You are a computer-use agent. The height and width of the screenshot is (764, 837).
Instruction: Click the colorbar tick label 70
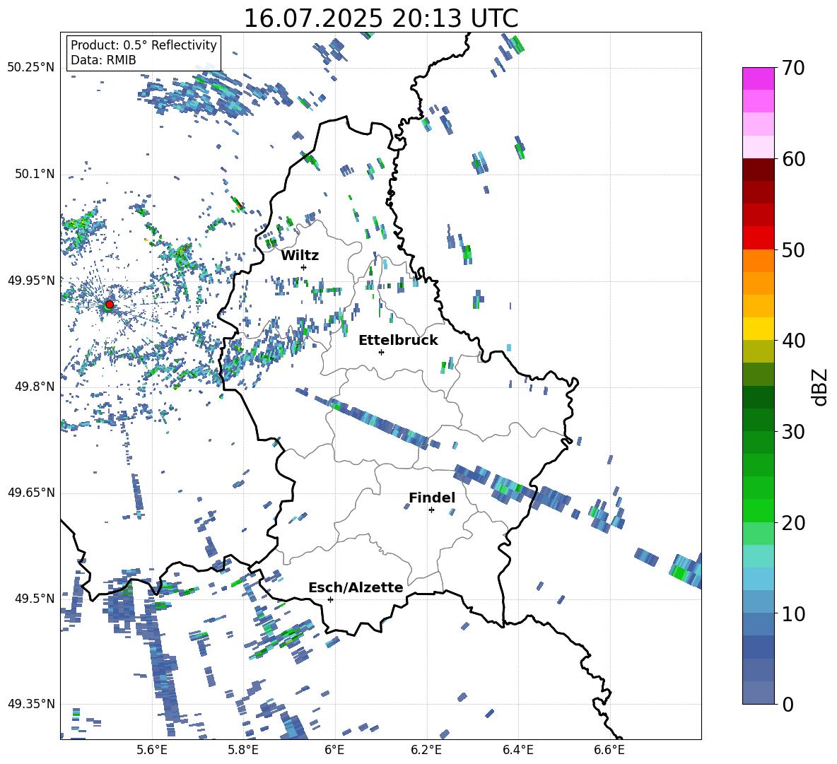point(793,69)
